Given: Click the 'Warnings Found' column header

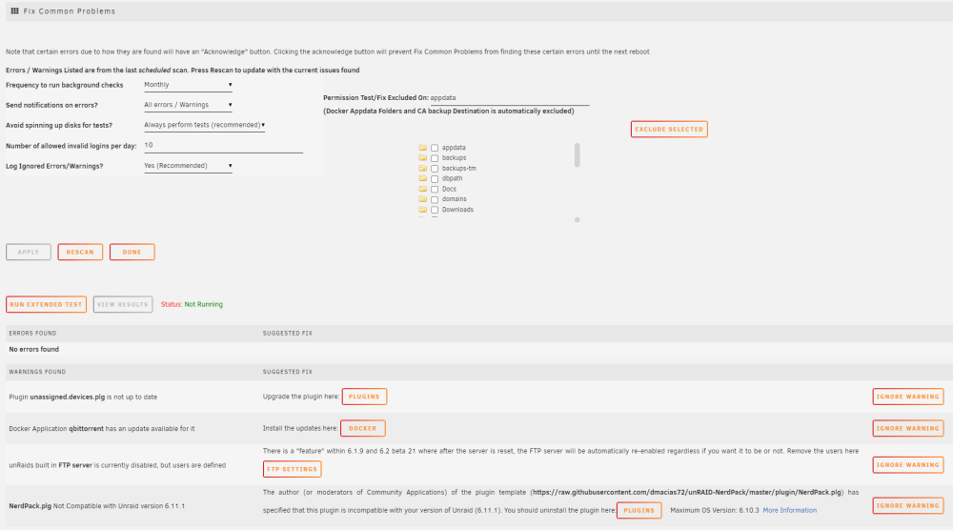Looking at the screenshot, I should tap(37, 372).
